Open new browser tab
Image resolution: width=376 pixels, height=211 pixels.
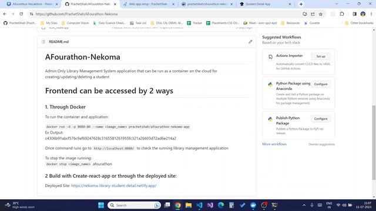tap(301, 4)
